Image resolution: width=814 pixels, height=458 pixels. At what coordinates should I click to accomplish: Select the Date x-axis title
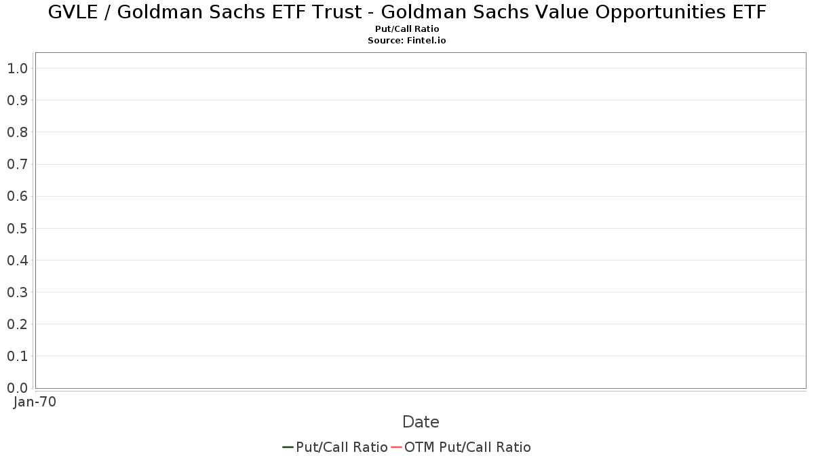(x=421, y=422)
